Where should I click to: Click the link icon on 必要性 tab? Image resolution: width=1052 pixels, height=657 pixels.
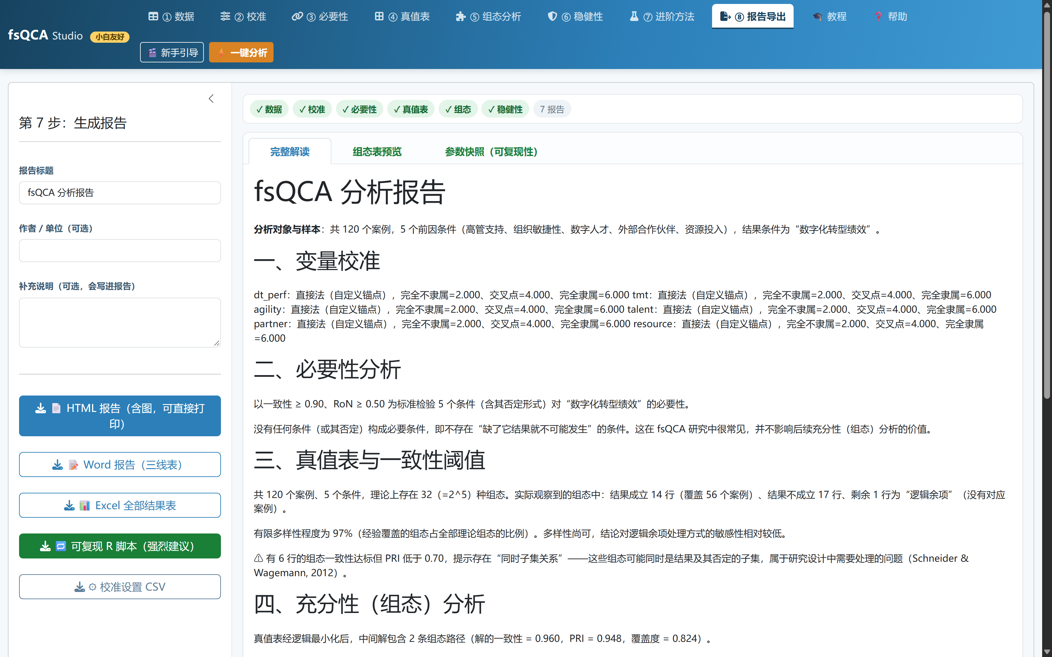pos(297,16)
